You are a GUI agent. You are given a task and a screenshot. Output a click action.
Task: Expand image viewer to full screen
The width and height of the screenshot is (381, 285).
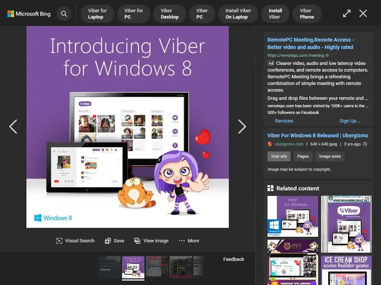[x=347, y=14]
